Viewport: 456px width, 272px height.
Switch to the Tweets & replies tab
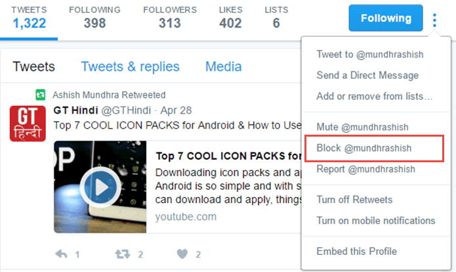tap(130, 67)
